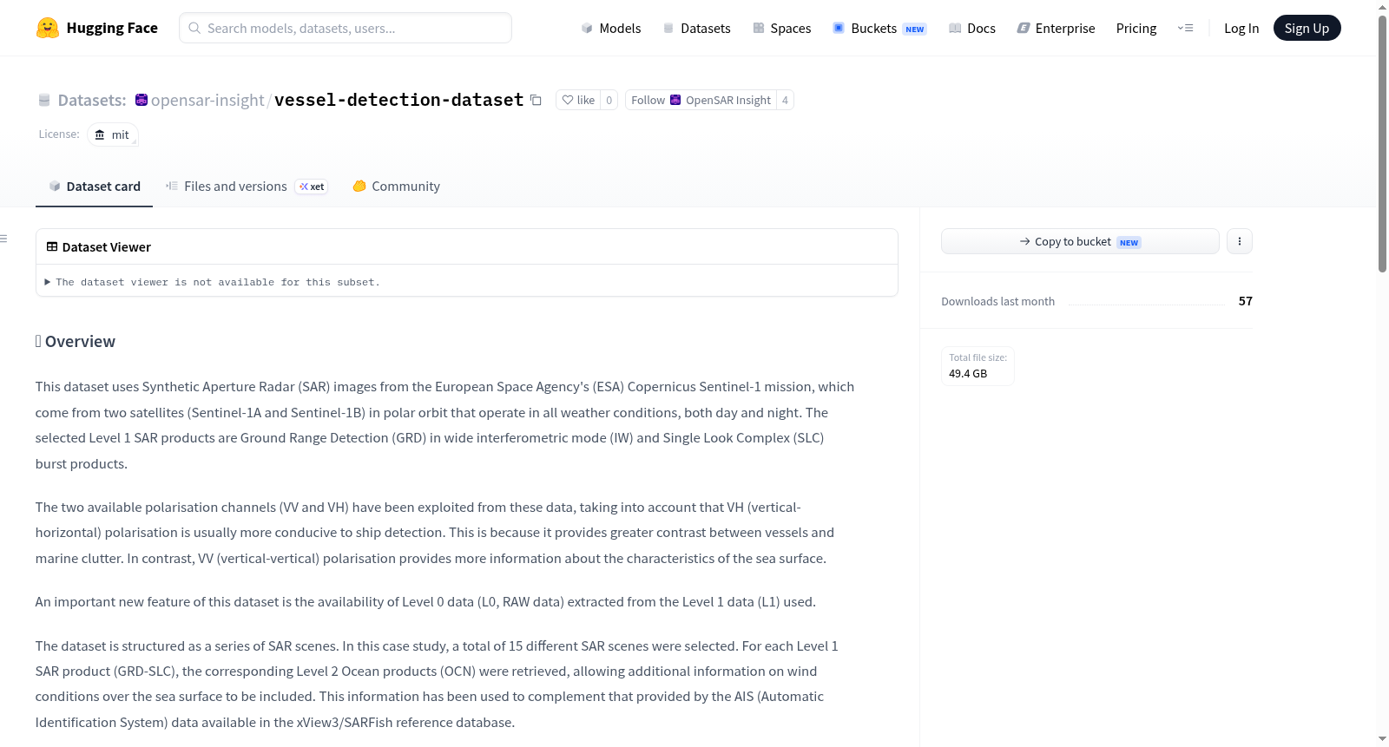Click the opensar-insight avatar icon
The image size is (1389, 747).
142,100
